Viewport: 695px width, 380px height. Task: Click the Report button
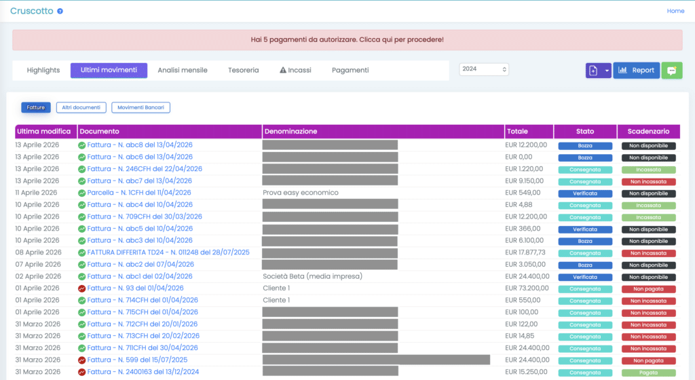[636, 71]
